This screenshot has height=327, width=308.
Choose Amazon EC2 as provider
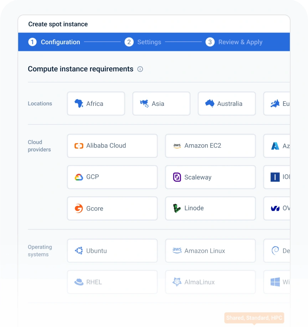(x=210, y=146)
